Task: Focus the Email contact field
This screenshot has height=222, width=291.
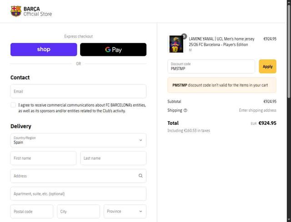Action: 79,91
